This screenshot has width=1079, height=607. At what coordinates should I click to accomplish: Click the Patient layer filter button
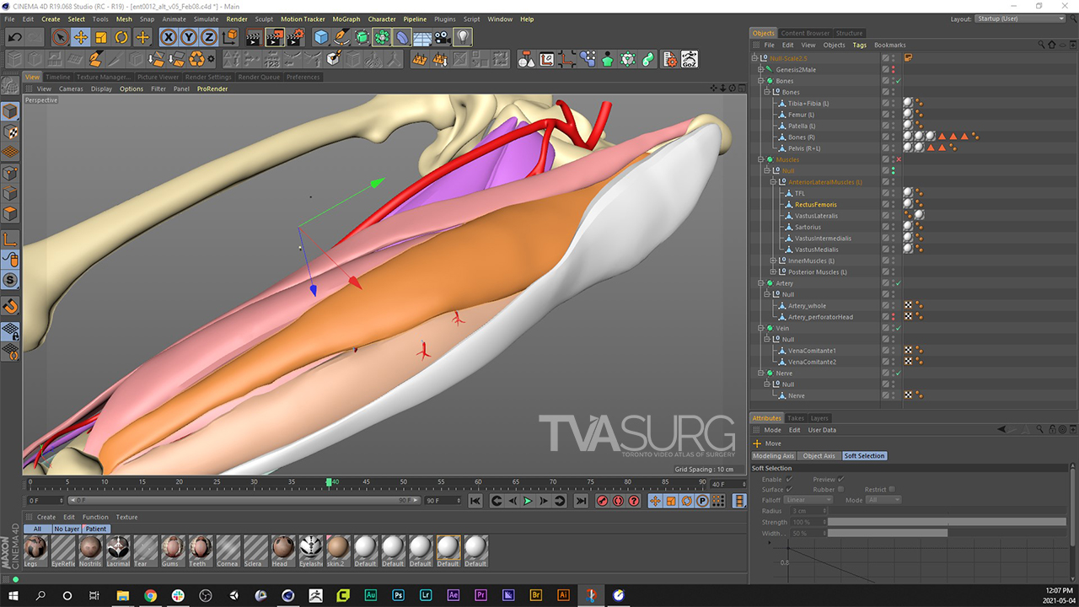pos(96,529)
